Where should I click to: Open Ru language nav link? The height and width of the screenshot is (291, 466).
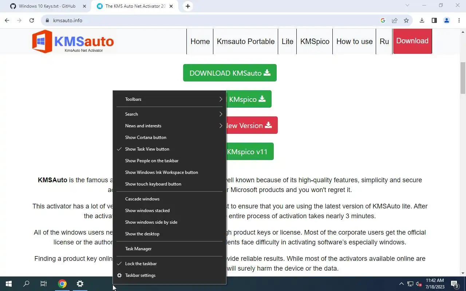point(384,41)
